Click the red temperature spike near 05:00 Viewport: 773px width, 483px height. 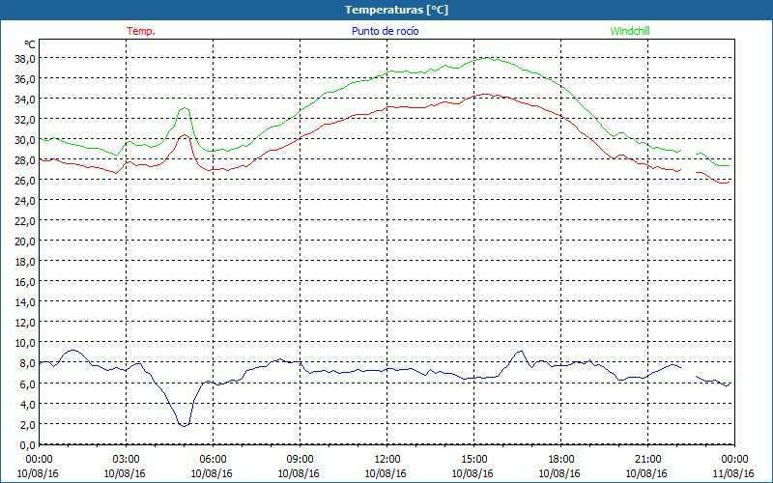pos(185,135)
